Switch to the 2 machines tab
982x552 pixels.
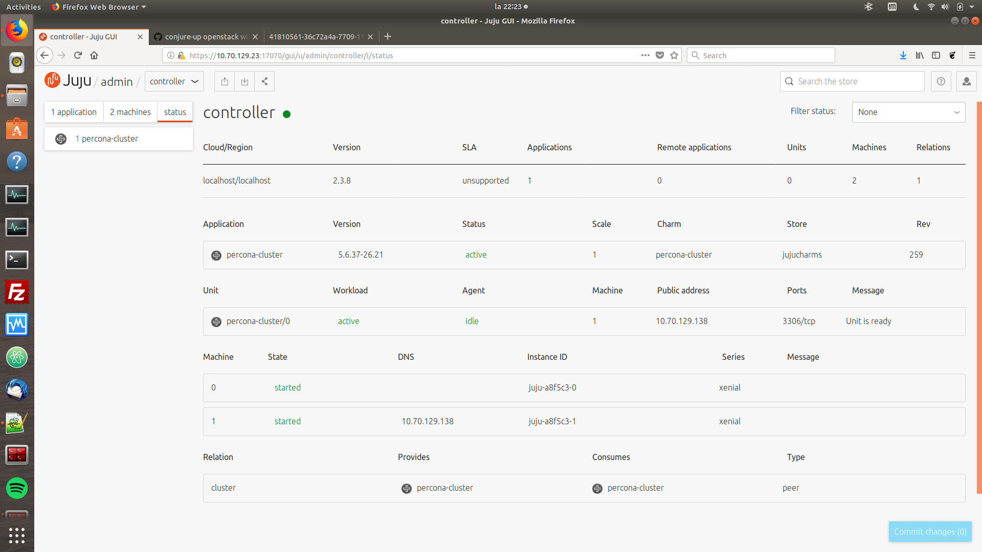pyautogui.click(x=130, y=111)
